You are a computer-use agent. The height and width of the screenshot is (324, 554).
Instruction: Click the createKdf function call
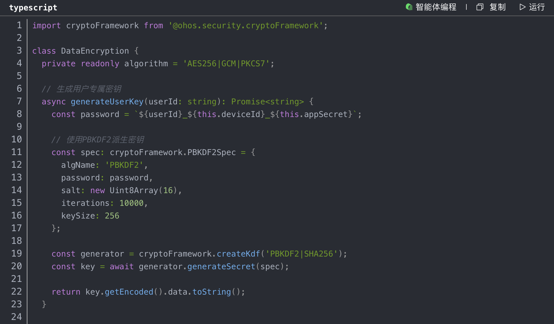point(238,254)
